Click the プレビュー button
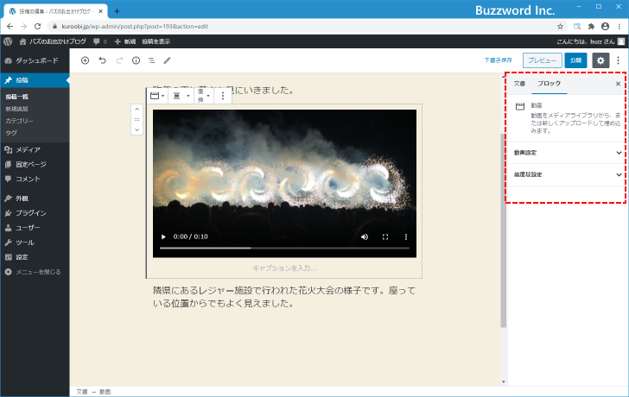 coord(542,60)
